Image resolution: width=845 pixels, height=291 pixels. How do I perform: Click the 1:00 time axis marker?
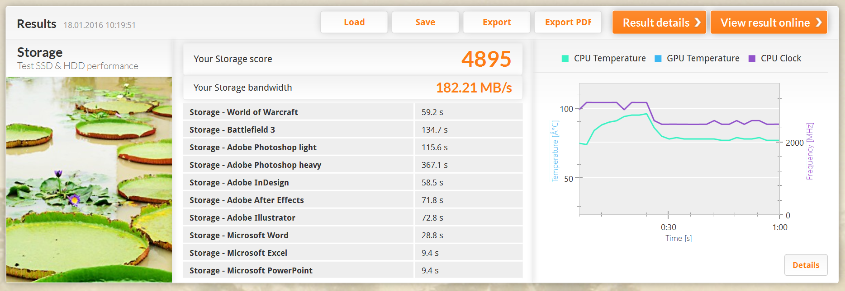click(x=779, y=227)
